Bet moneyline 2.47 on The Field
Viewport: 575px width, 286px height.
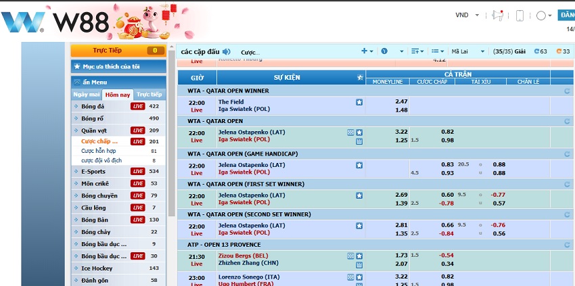402,101
